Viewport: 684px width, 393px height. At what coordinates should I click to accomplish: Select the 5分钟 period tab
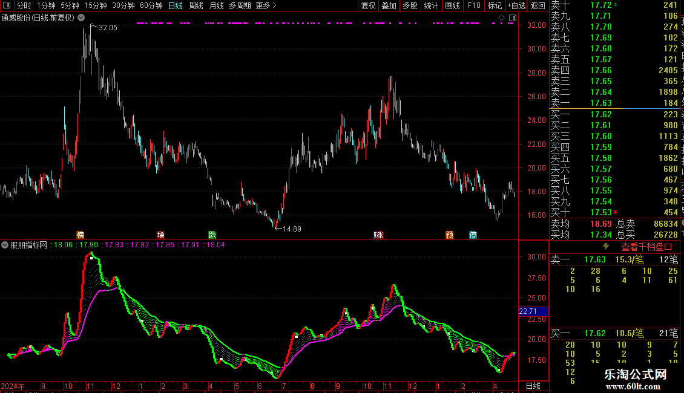[x=70, y=5]
